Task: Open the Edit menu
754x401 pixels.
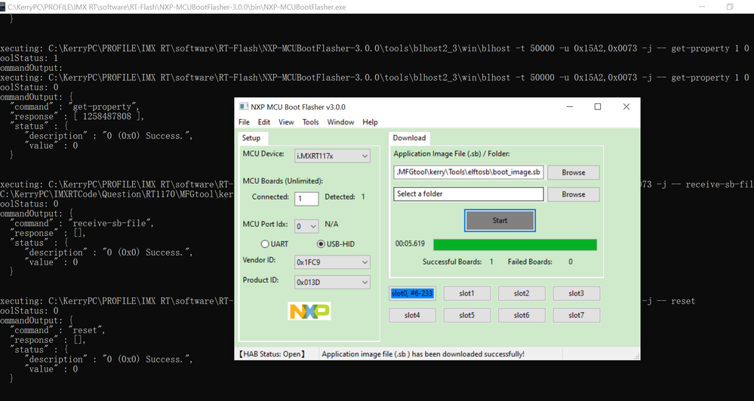Action: pos(264,122)
